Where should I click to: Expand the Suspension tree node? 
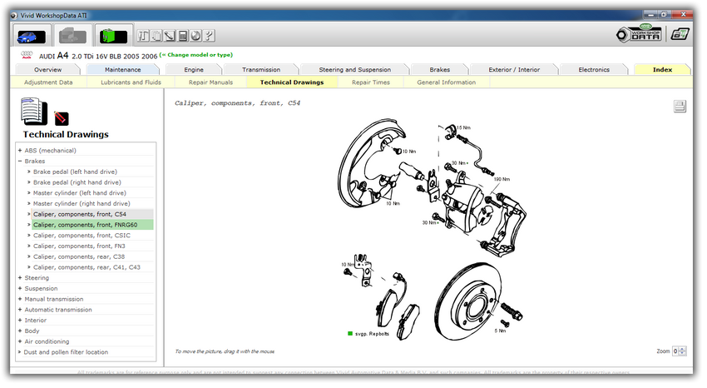(20, 288)
